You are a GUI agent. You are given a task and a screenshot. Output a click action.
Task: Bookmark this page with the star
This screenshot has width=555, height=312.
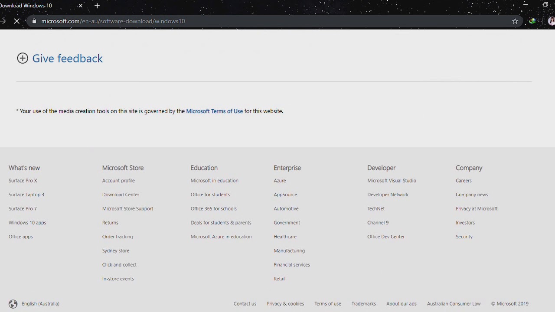click(x=515, y=21)
